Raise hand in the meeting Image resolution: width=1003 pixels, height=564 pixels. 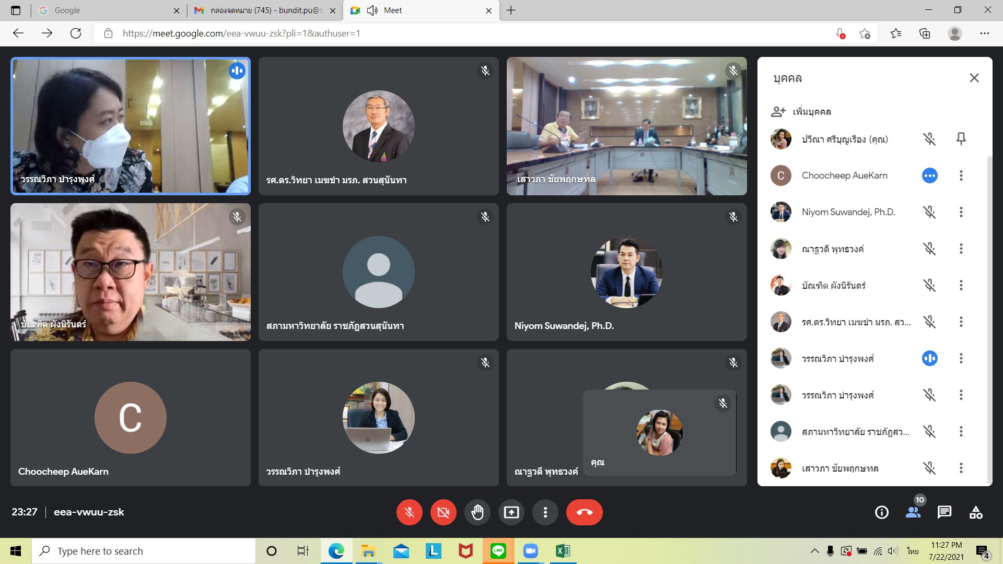(x=477, y=512)
